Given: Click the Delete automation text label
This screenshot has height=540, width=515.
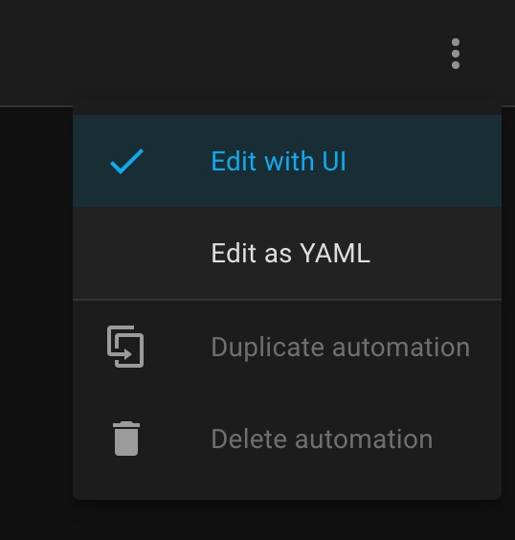Looking at the screenshot, I should pos(322,439).
